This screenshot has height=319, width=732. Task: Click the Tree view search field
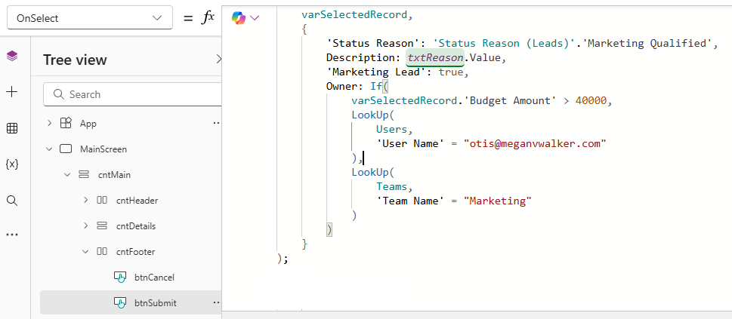(x=136, y=94)
